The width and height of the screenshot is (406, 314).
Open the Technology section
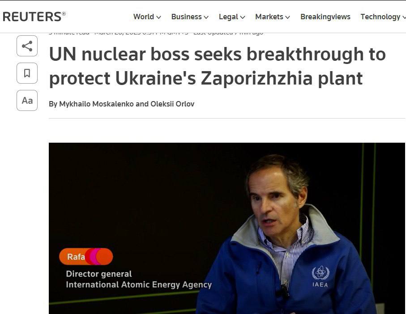[380, 17]
